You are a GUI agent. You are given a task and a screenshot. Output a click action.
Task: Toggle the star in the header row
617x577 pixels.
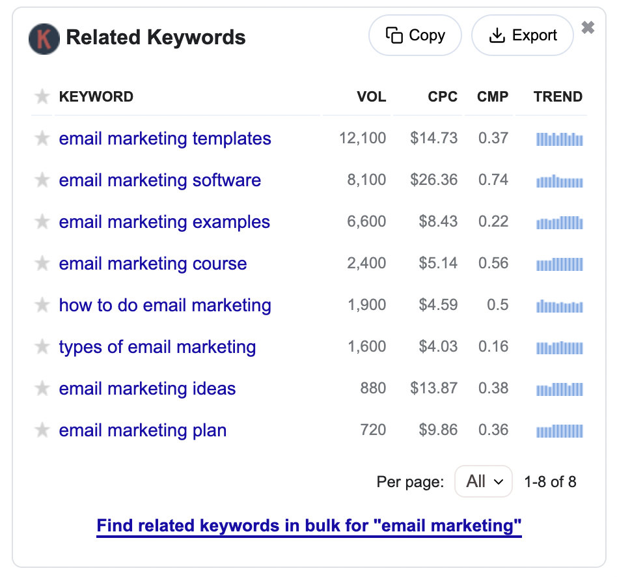click(x=42, y=97)
